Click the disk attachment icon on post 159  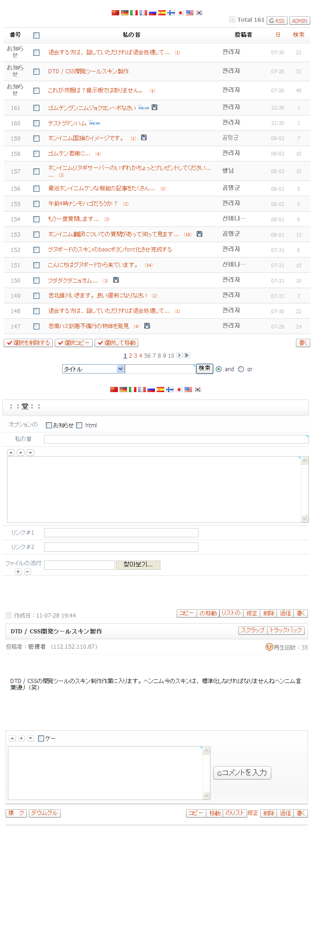[144, 138]
